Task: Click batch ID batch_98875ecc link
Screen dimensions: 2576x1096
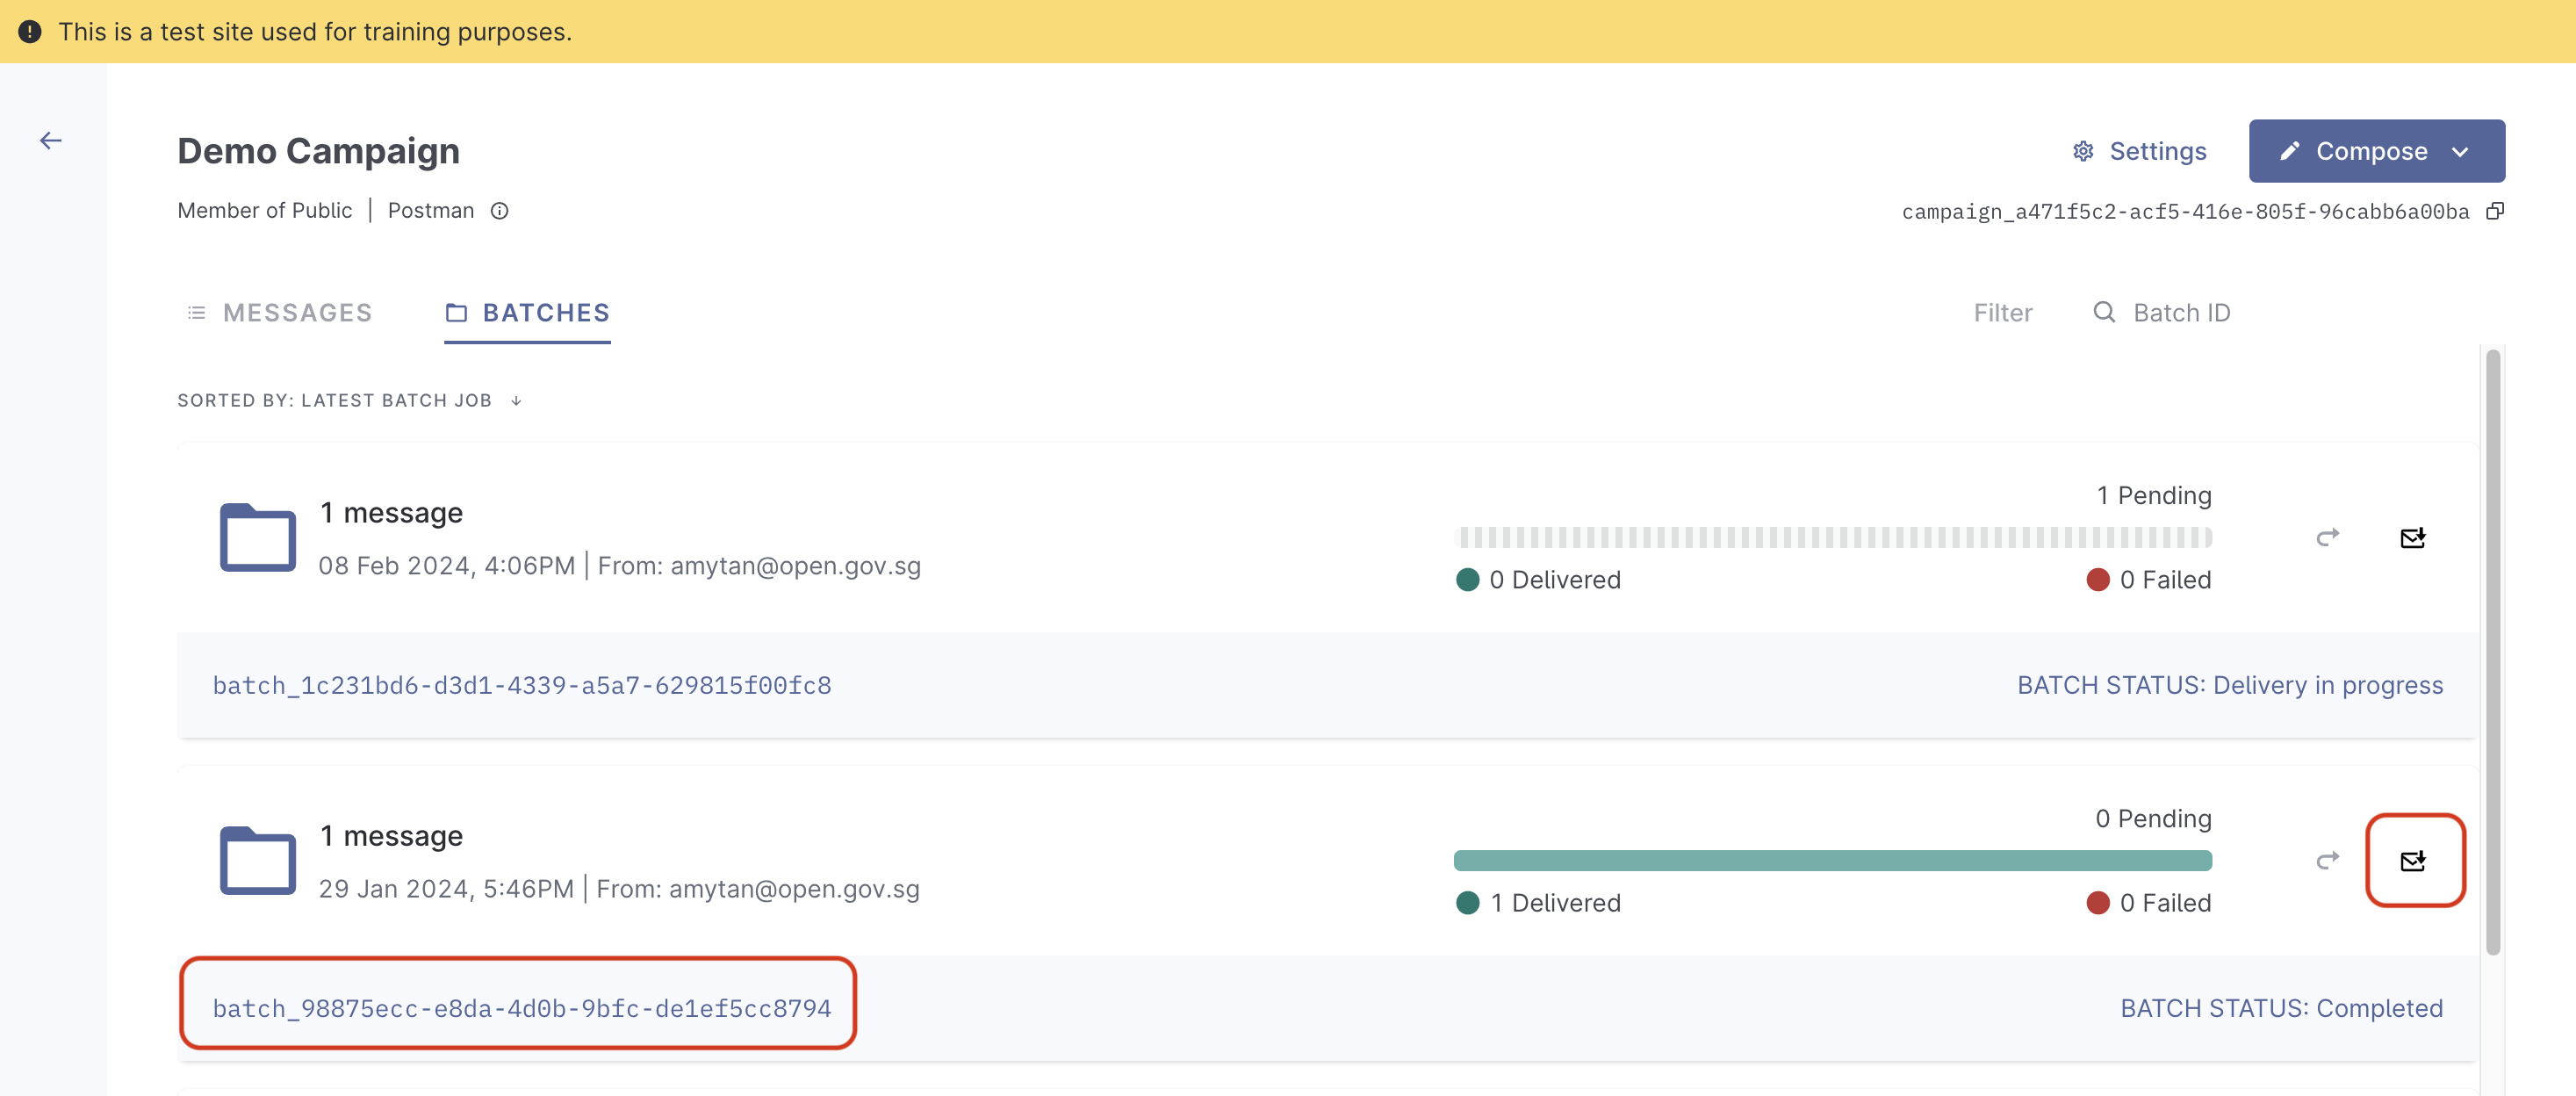Action: (x=521, y=1009)
